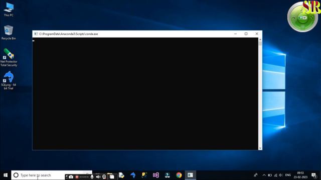
Task: Open Visual Studio from the taskbar
Action: click(x=156, y=175)
